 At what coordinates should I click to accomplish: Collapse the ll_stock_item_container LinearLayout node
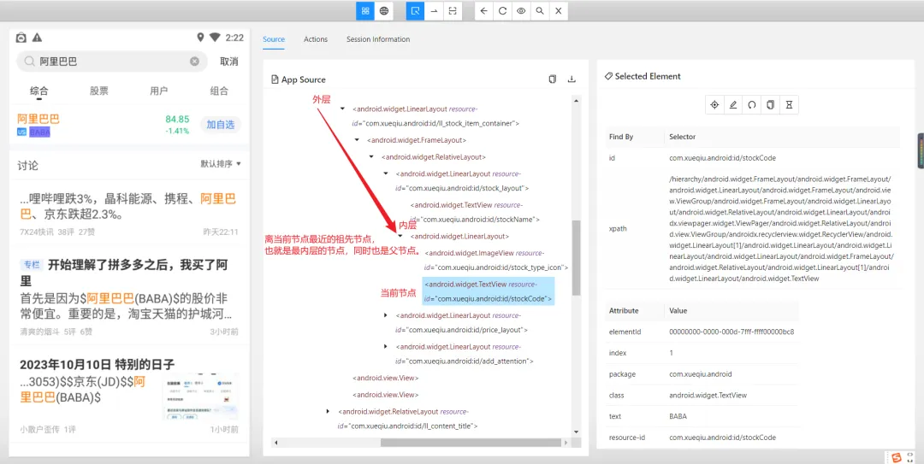point(342,109)
